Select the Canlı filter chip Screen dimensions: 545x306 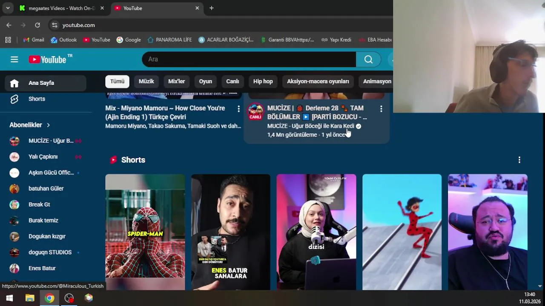click(232, 81)
